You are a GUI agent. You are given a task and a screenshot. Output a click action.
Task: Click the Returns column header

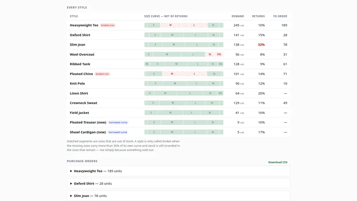click(258, 16)
